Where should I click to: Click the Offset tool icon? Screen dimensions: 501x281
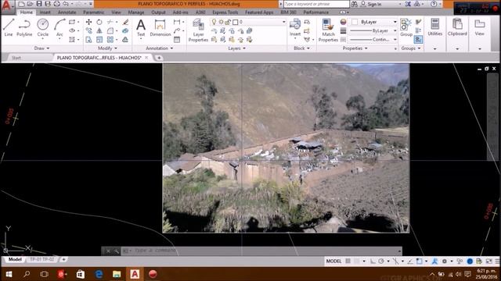[x=125, y=40]
